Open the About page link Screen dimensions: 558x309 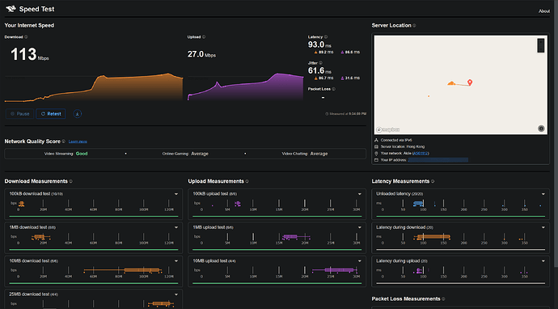[544, 11]
